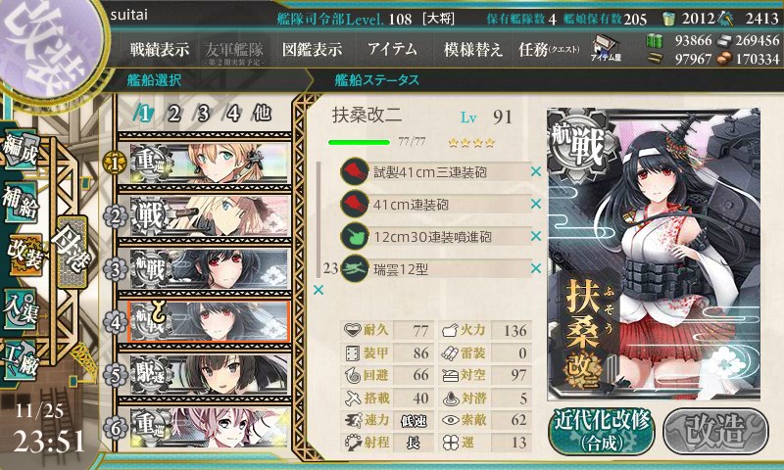The image size is (784, 470).
Task: Open the 入渠 (docking repair) sidebar icon
Action: [20, 309]
